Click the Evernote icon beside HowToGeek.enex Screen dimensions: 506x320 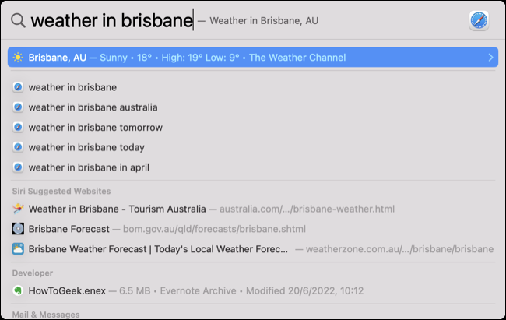[18, 290]
